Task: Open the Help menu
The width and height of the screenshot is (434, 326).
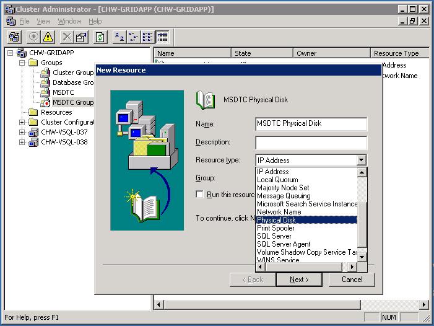Action: [95, 21]
